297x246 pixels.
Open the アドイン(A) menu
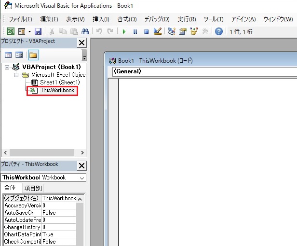(x=243, y=19)
